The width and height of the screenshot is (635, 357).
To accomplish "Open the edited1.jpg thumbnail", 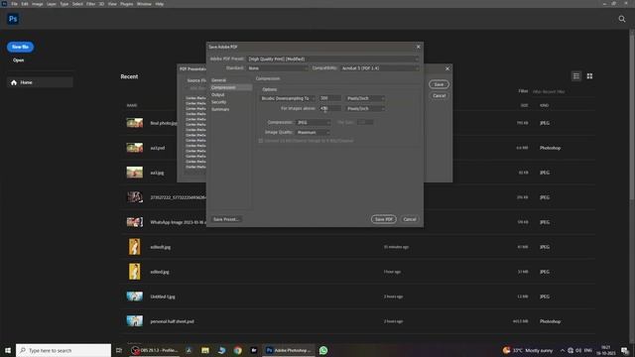I will [135, 247].
